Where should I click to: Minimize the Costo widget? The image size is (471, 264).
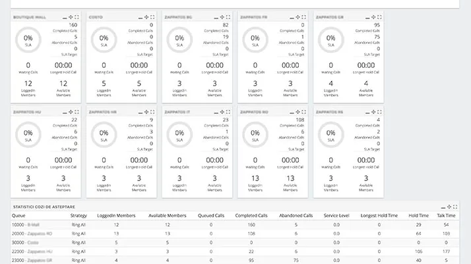coord(141,17)
